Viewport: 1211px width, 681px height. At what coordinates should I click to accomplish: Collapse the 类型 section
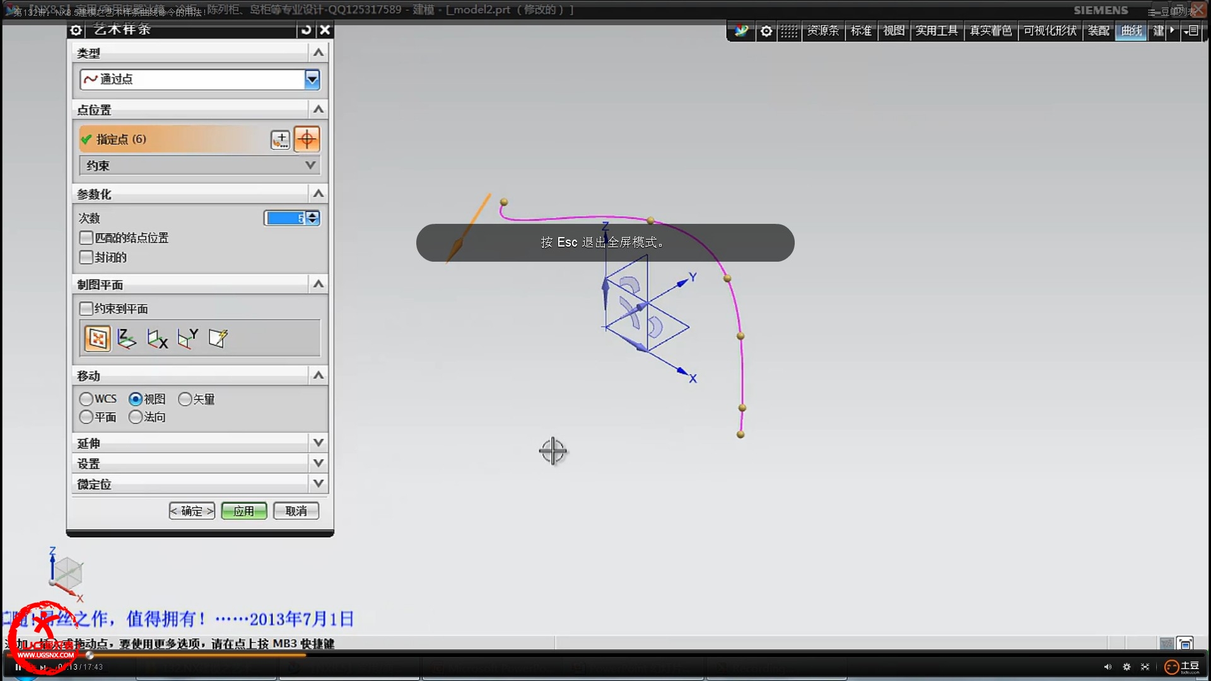click(319, 52)
